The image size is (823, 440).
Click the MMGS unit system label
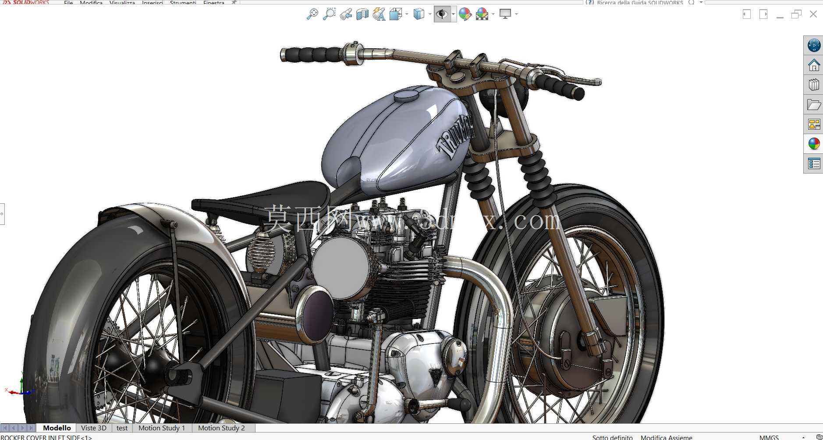pos(769,437)
